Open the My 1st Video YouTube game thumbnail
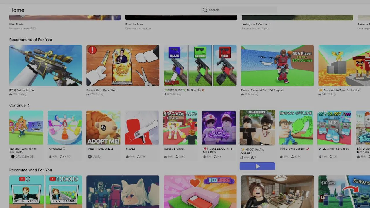This screenshot has width=370, height=208. [45, 192]
